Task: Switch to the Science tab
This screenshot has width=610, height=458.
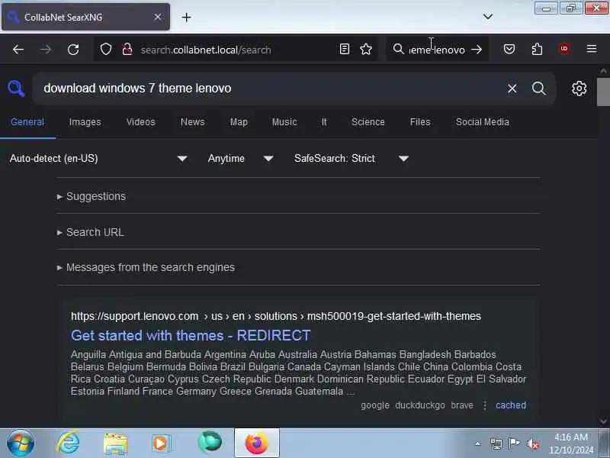Action: [368, 122]
